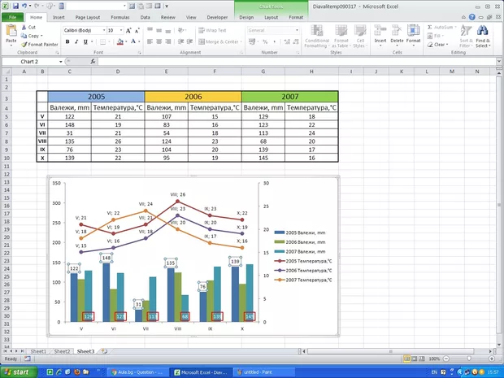Viewport: 504px width, 378px height.
Task: Switch to Page Break Preview
Action: 422,358
